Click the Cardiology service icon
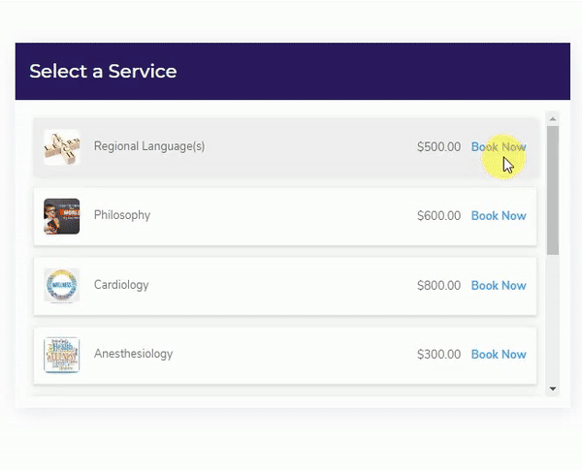 click(61, 286)
